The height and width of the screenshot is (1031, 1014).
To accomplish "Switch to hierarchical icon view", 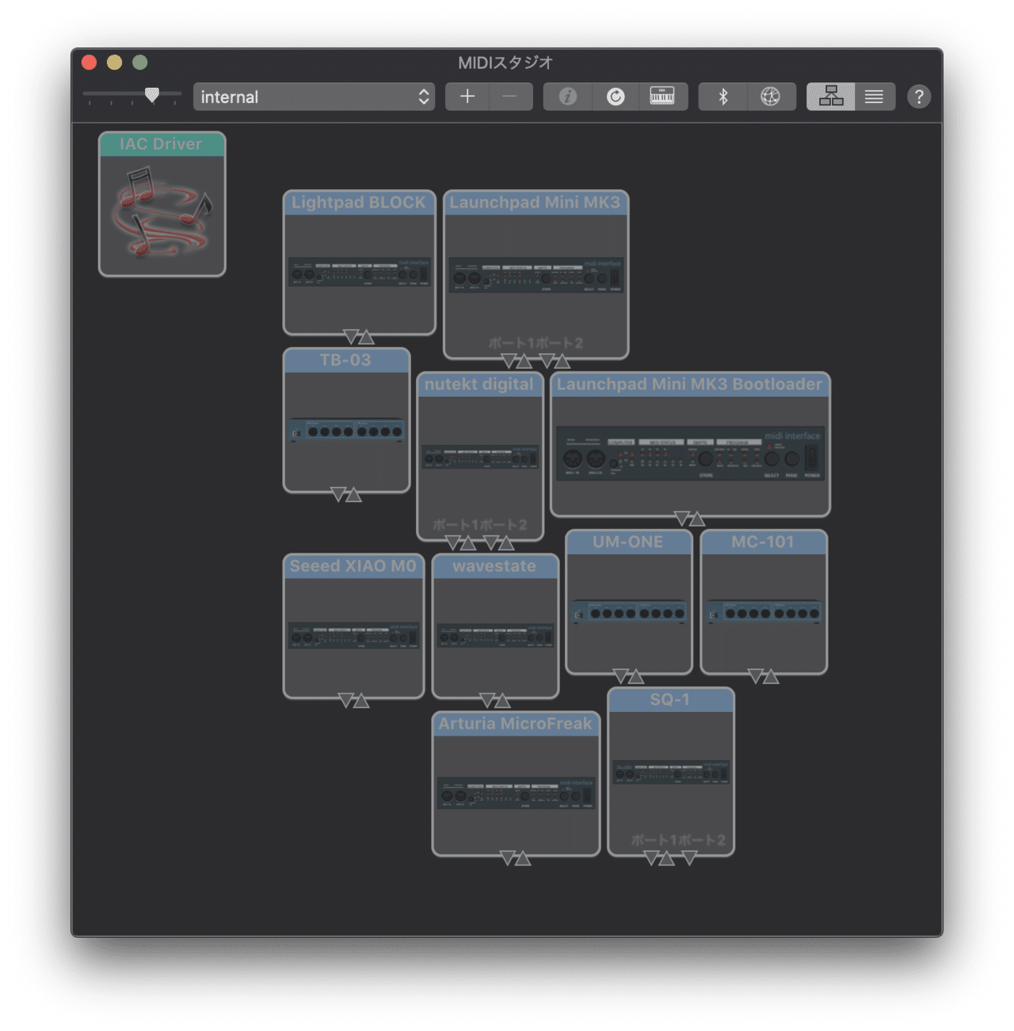I will coord(830,97).
